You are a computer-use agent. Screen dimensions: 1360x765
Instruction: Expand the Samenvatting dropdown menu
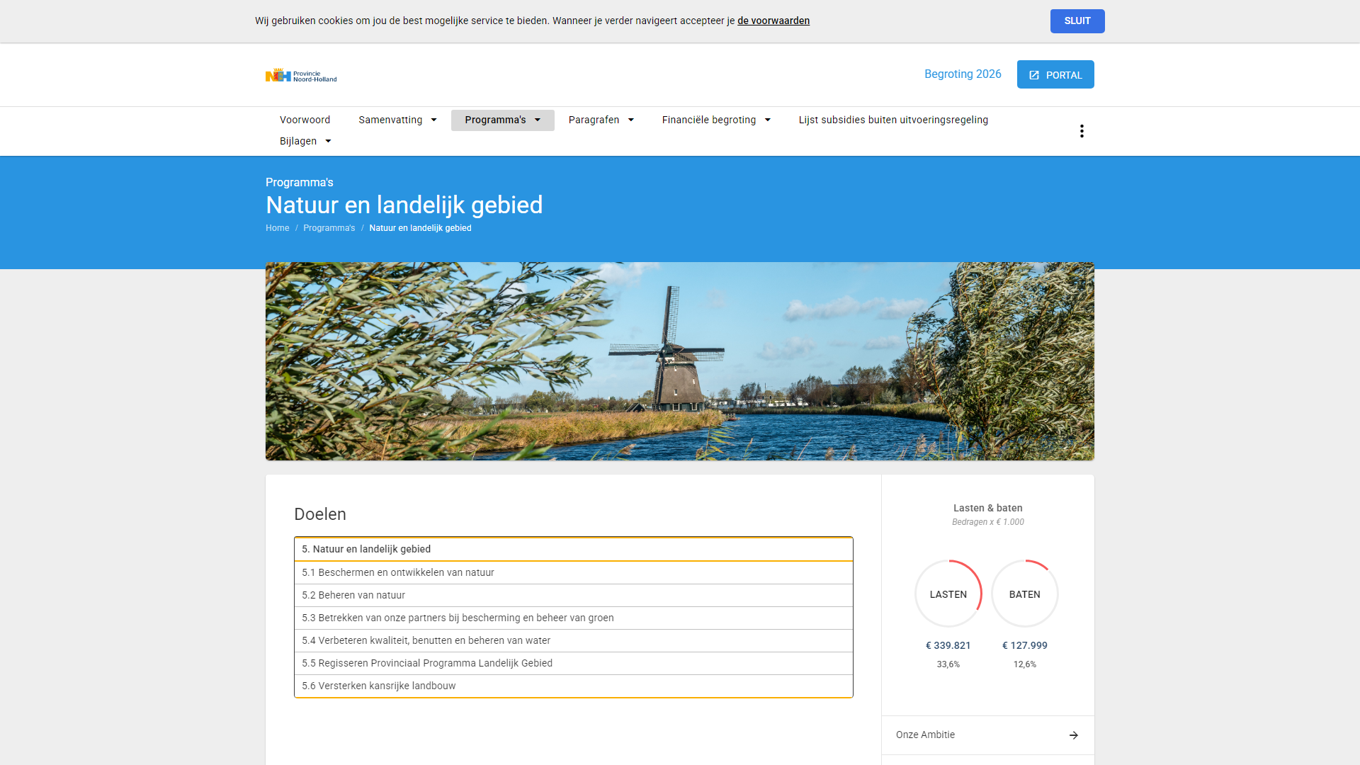pos(397,120)
